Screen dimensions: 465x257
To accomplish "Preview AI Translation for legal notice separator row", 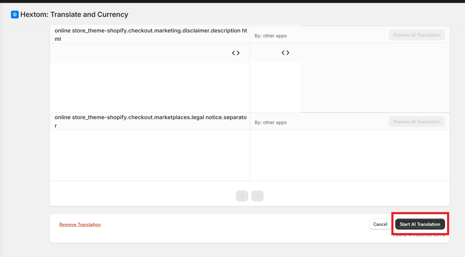I will tap(417, 122).
